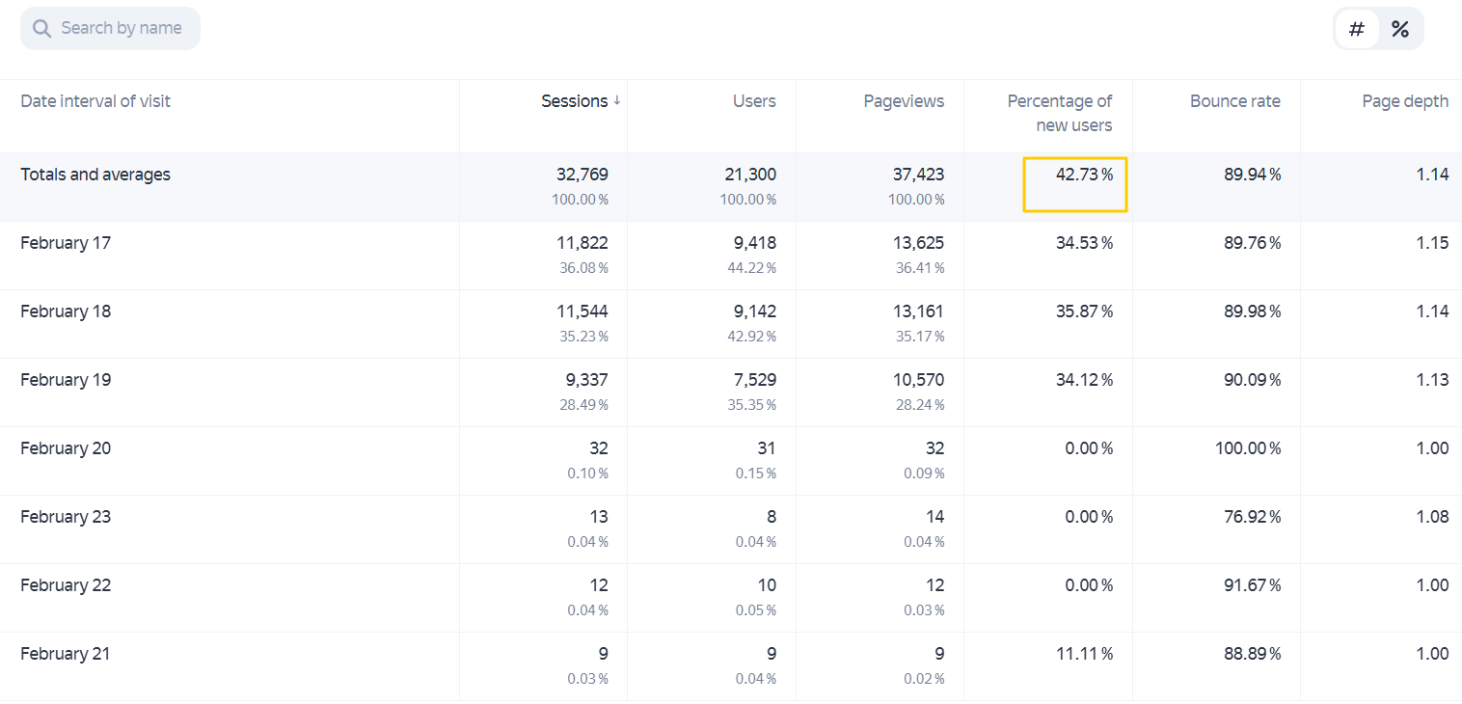The height and width of the screenshot is (704, 1462).
Task: Click the magnifier search icon
Action: (x=41, y=29)
